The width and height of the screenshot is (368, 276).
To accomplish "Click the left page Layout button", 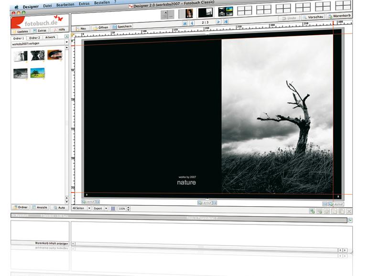I will click(x=88, y=202).
